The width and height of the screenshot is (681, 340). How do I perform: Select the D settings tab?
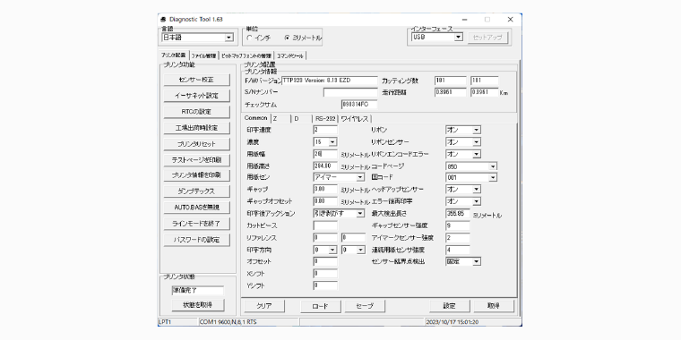tap(301, 119)
